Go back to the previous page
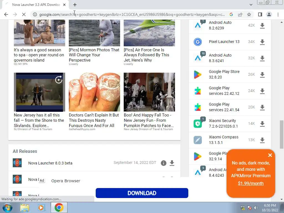The width and height of the screenshot is (284, 213). (x=6, y=14)
